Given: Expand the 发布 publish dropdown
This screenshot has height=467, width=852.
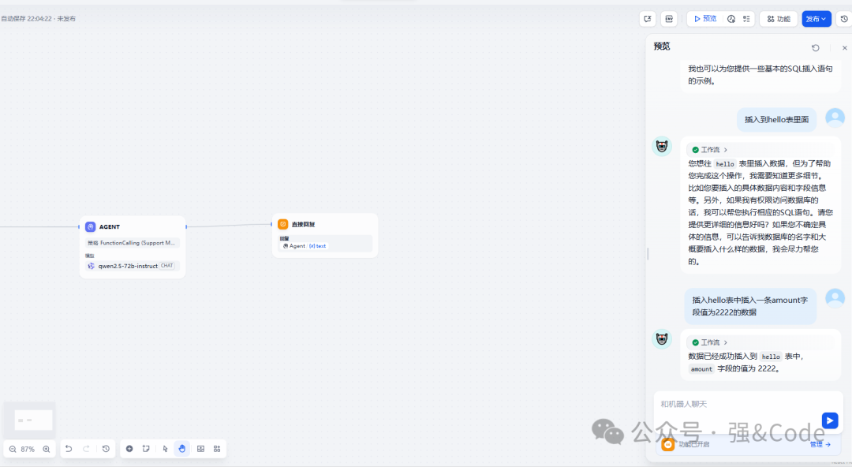Looking at the screenshot, I should tap(816, 18).
